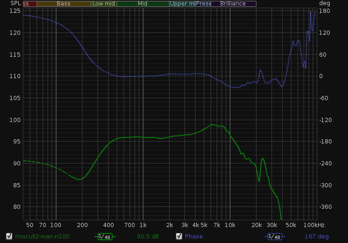Click the Presence frequency band label

point(203,4)
